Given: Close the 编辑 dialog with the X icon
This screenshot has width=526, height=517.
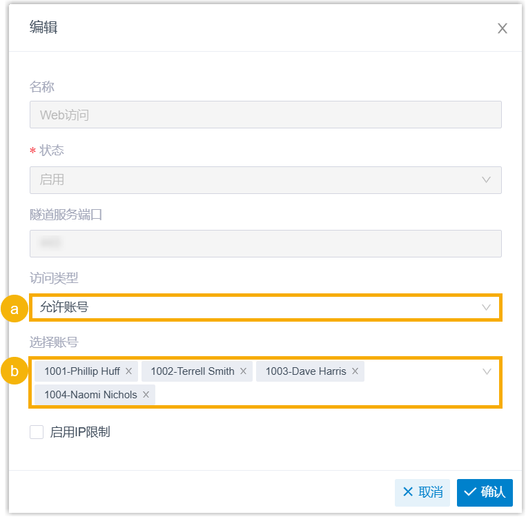Looking at the screenshot, I should click(x=503, y=28).
